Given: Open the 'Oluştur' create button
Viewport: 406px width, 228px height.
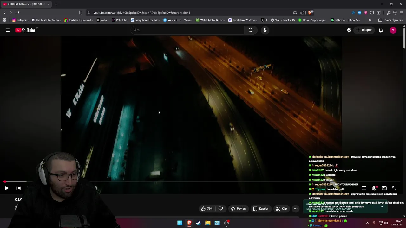Looking at the screenshot, I should pyautogui.click(x=363, y=30).
